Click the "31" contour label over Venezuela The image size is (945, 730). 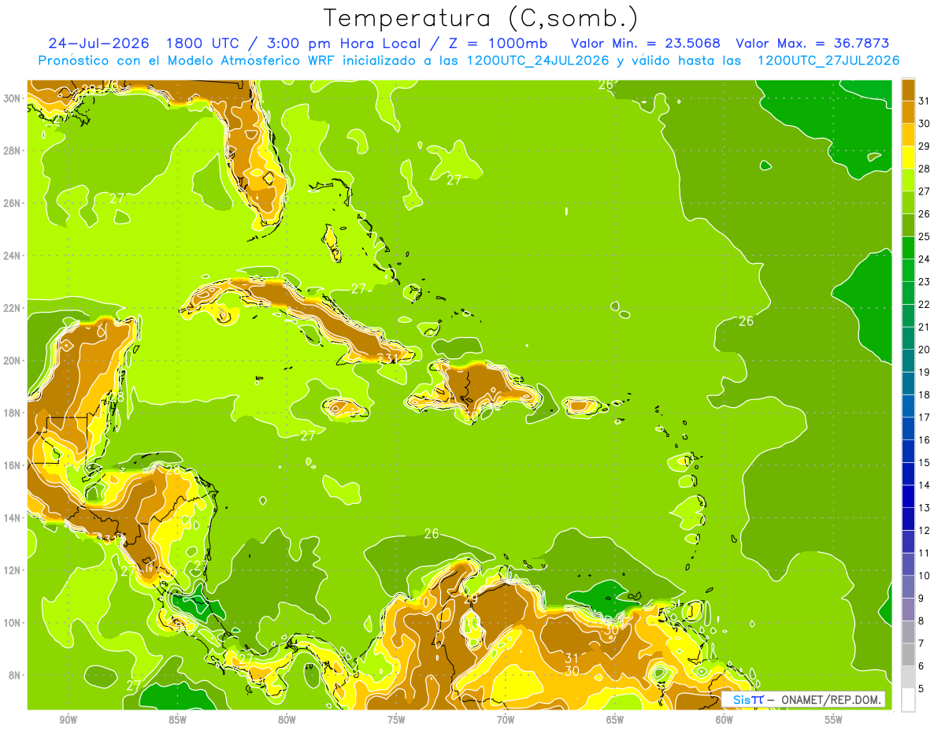coord(573,658)
